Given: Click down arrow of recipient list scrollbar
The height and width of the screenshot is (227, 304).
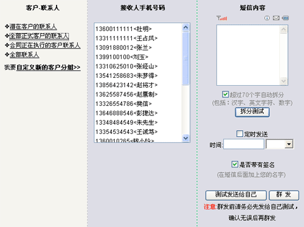Looking at the screenshot, I should (185, 138).
